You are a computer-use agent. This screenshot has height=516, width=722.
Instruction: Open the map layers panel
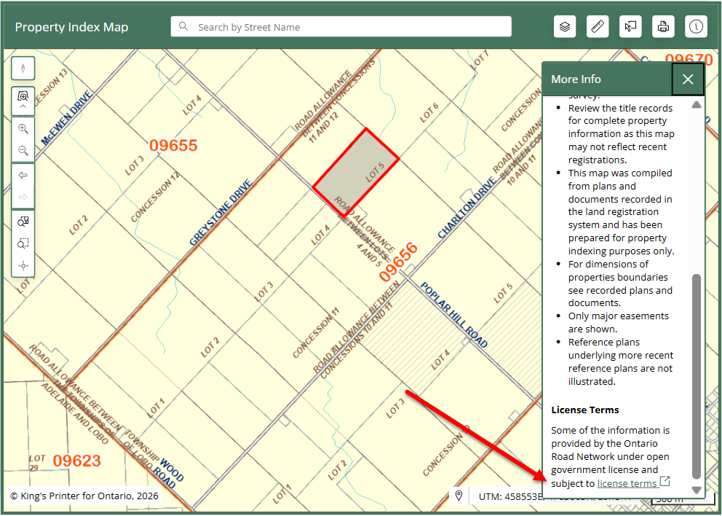[565, 27]
